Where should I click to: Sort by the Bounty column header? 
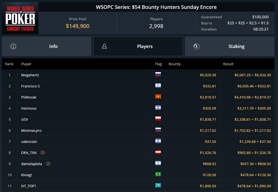coord(174,64)
